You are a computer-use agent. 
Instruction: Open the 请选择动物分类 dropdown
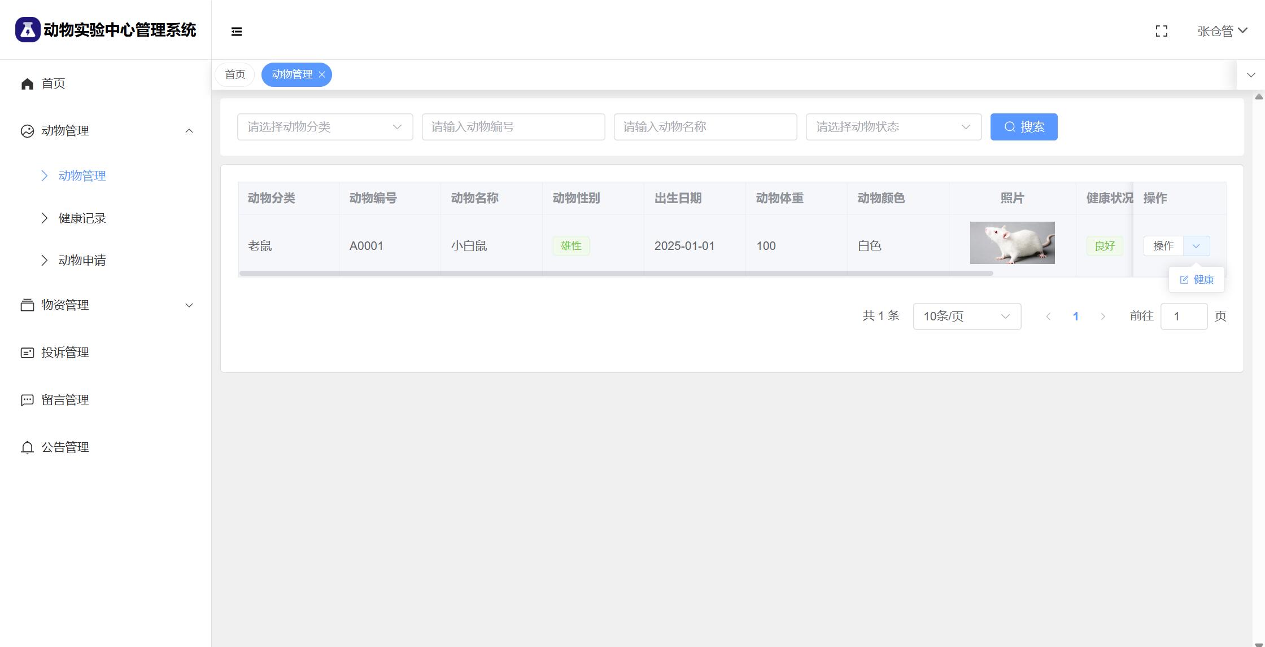pyautogui.click(x=325, y=127)
